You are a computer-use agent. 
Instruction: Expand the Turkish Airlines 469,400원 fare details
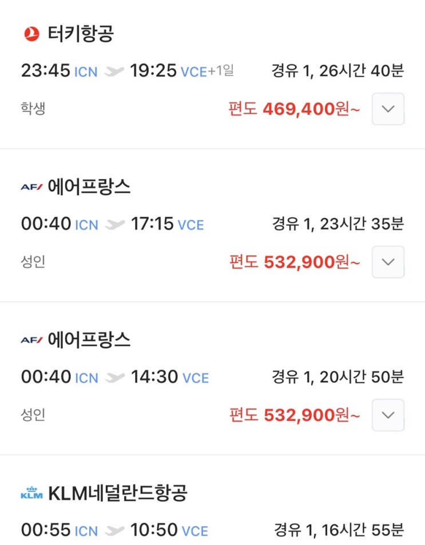388,109
